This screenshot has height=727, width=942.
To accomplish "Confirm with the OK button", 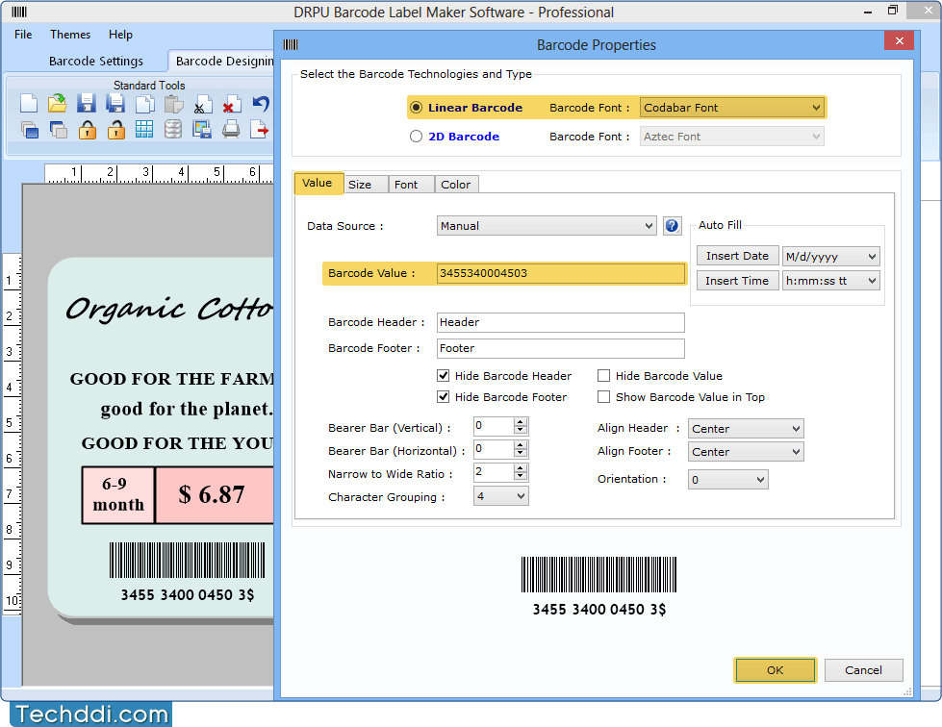I will (775, 670).
